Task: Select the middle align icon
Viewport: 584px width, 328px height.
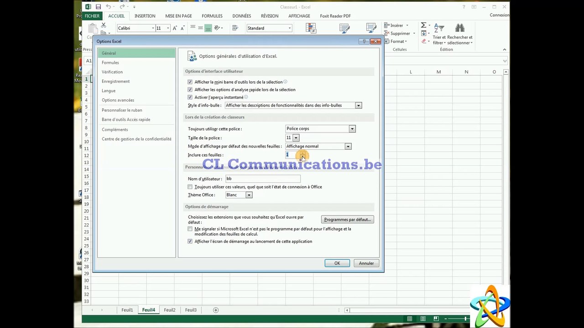Action: pyautogui.click(x=200, y=28)
